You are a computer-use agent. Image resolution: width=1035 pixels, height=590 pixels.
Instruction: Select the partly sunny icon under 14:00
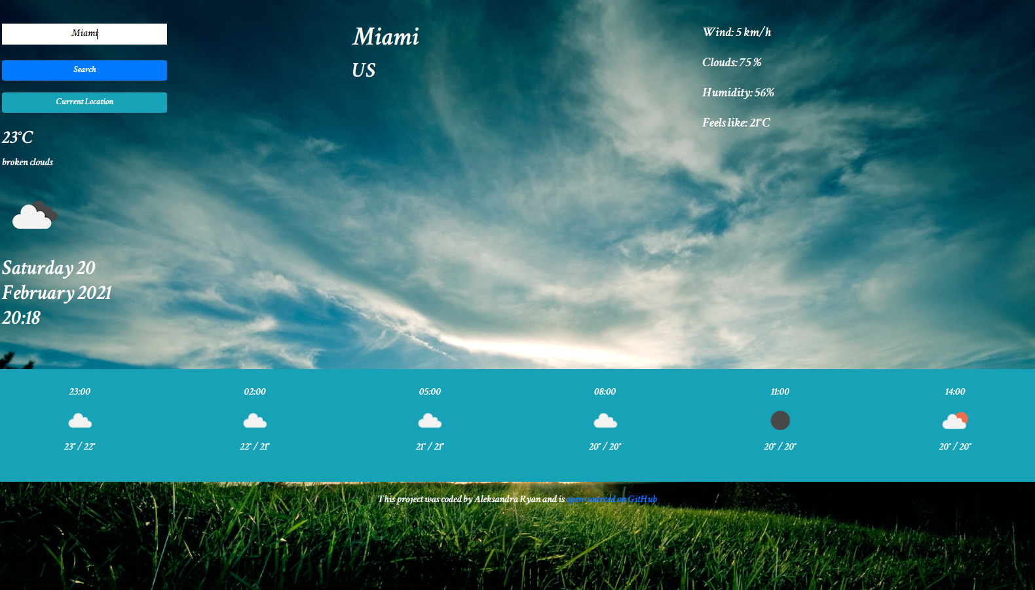pos(954,420)
